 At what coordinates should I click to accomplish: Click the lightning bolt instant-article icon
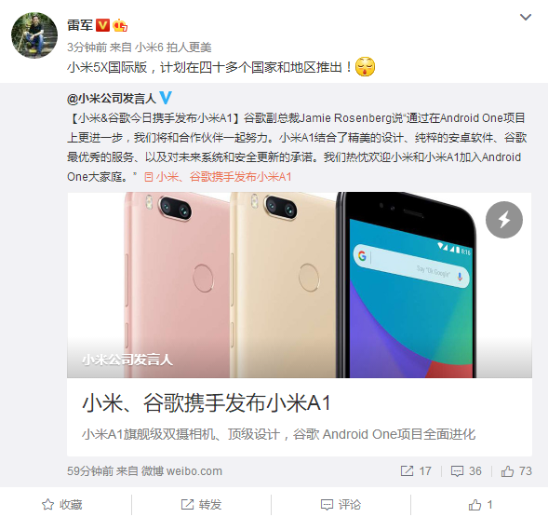coord(504,220)
